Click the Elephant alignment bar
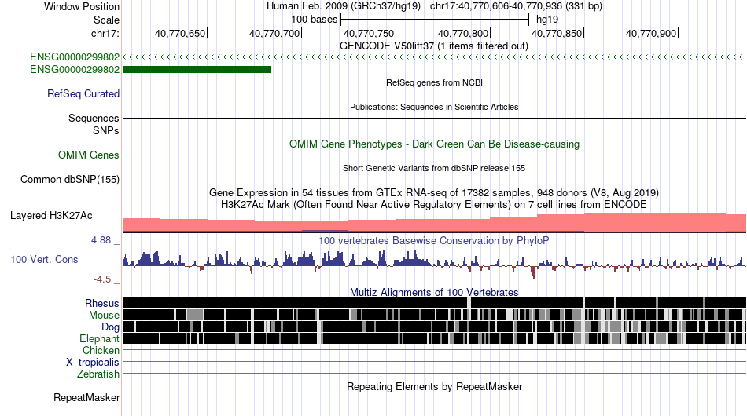The height and width of the screenshot is (416, 747). [x=435, y=338]
